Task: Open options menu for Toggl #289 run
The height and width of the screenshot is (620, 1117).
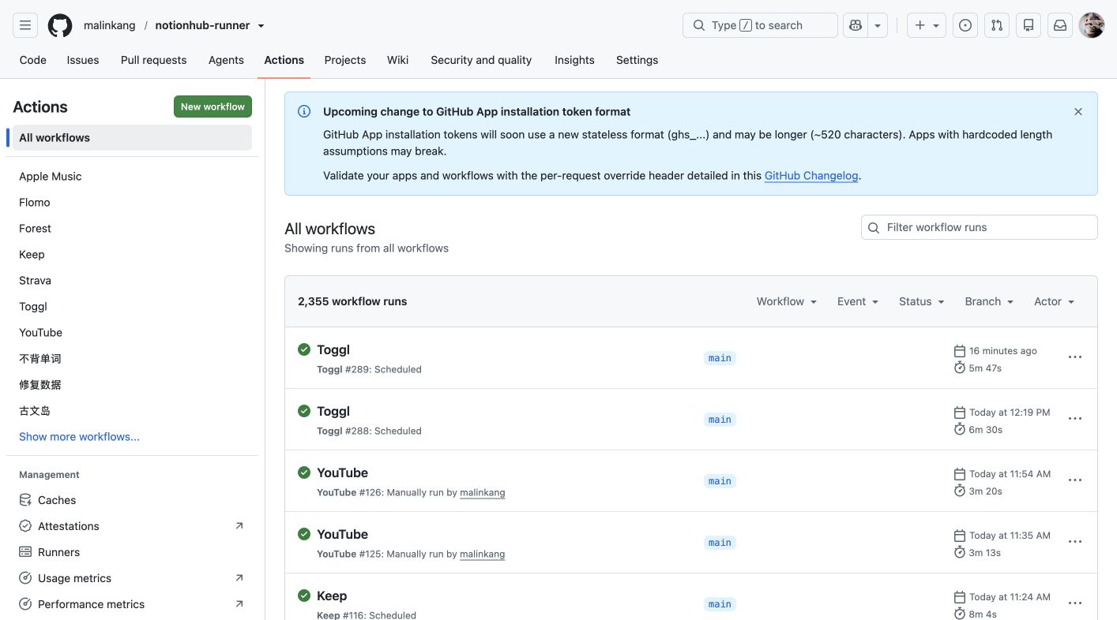Action: 1075,357
